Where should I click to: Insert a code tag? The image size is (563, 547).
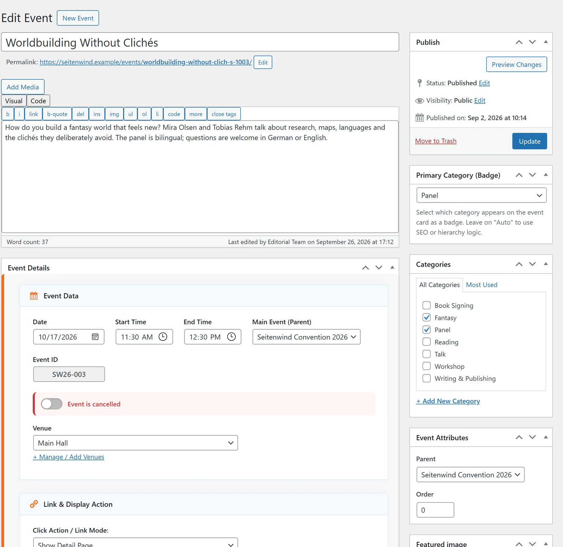(174, 114)
